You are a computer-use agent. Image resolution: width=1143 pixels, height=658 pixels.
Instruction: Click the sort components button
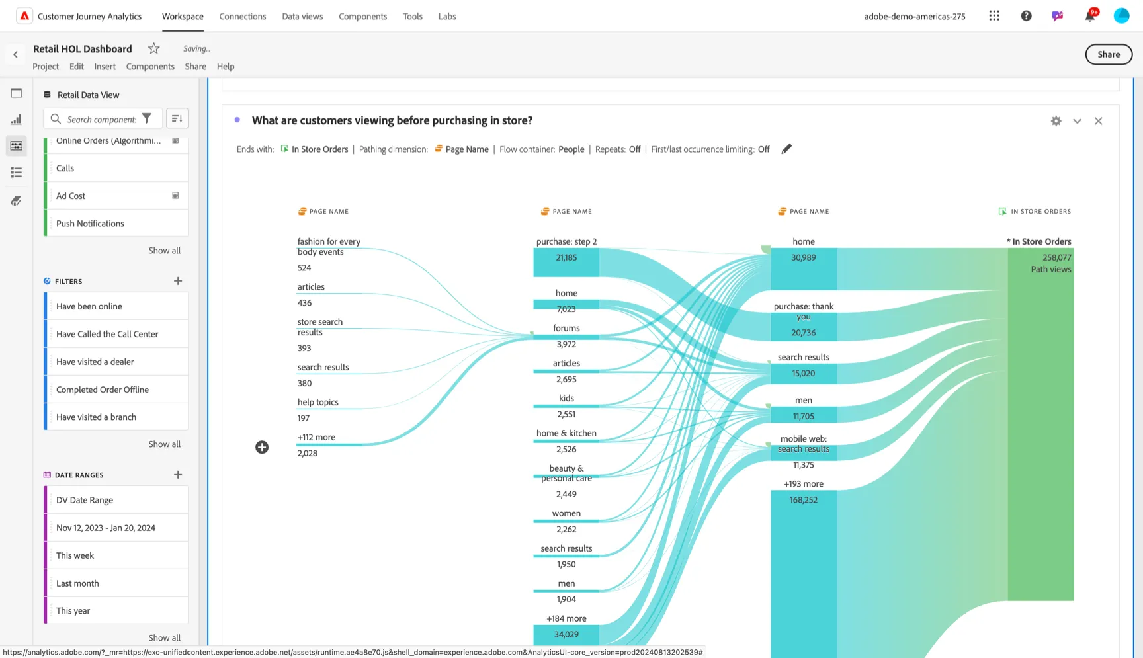click(x=177, y=118)
